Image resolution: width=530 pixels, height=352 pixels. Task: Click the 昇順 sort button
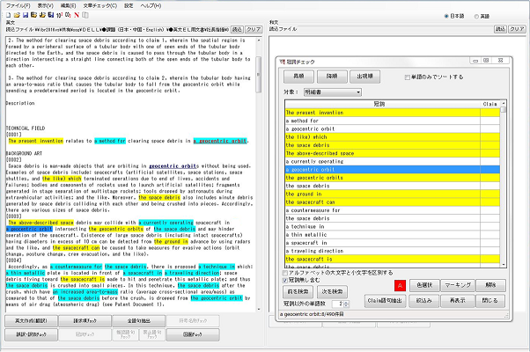click(298, 77)
